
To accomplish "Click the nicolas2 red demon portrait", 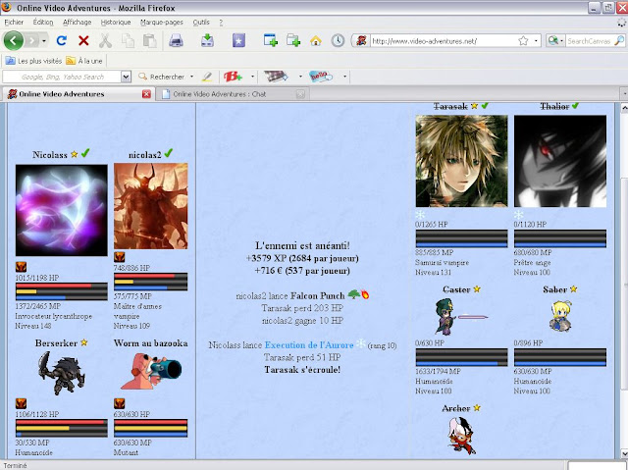I will coord(150,206).
